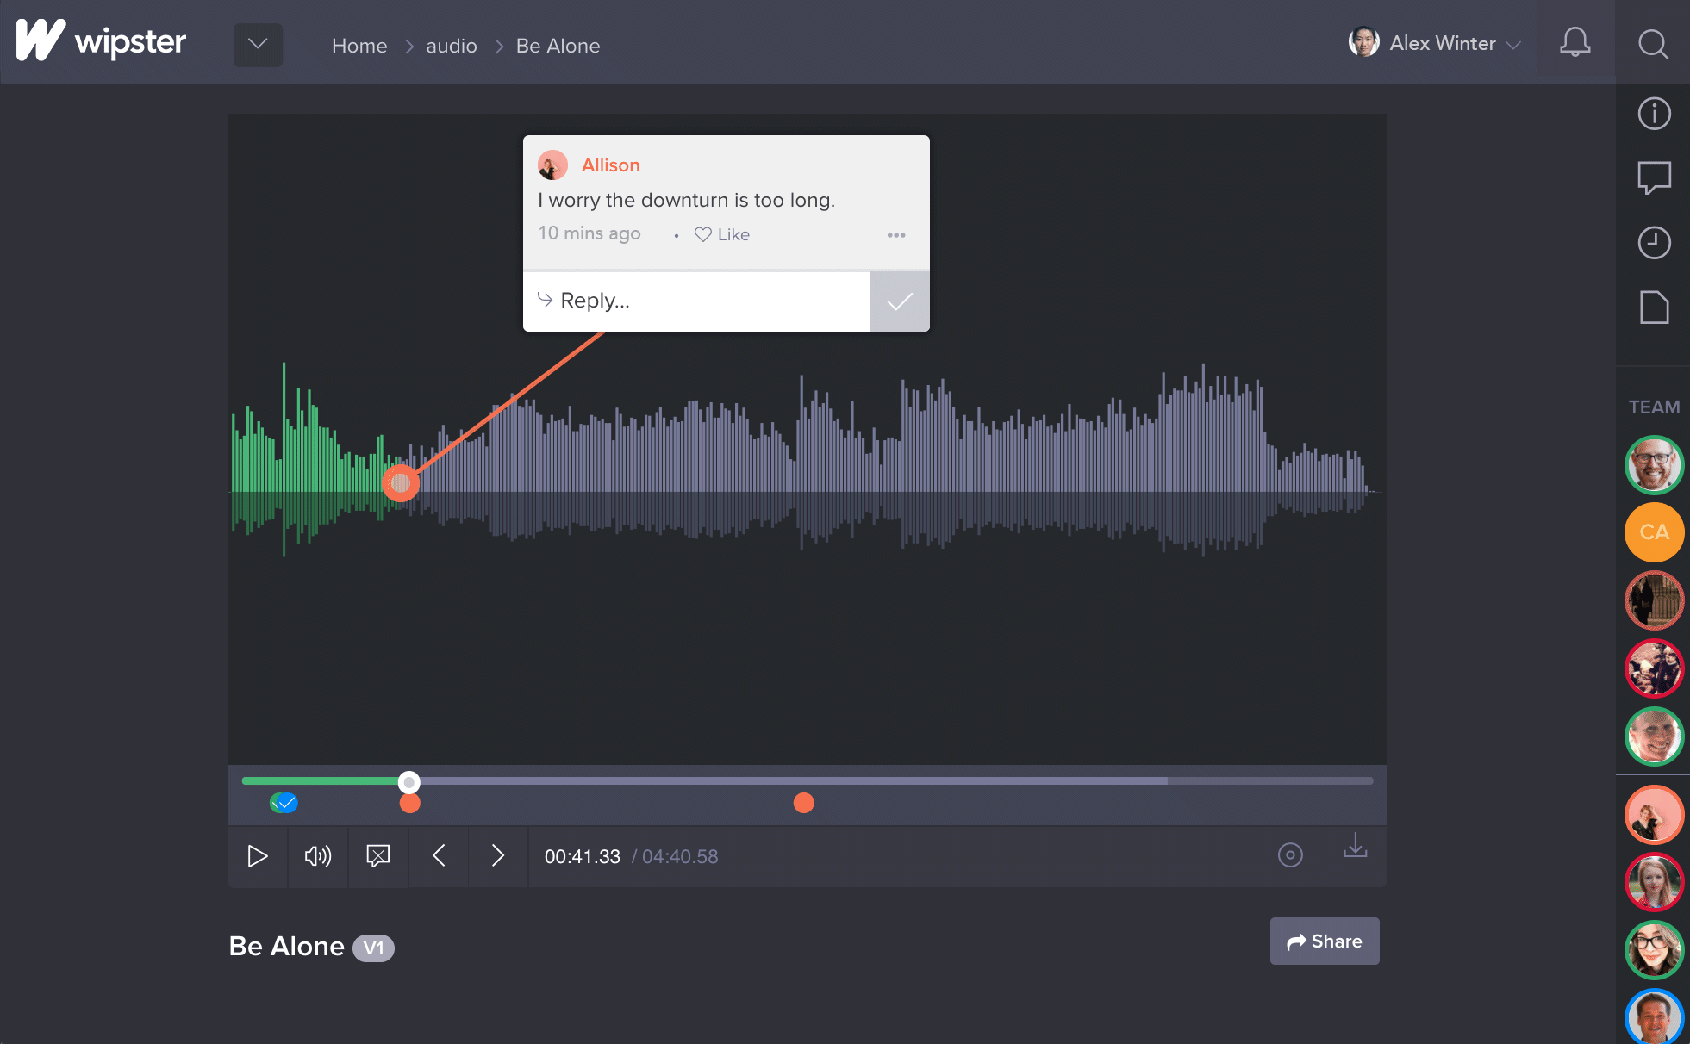This screenshot has height=1044, width=1690.
Task: Open the info panel in the right sidebar
Action: point(1654,113)
